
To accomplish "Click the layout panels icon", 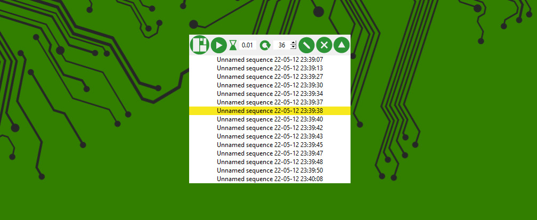I will [x=200, y=45].
